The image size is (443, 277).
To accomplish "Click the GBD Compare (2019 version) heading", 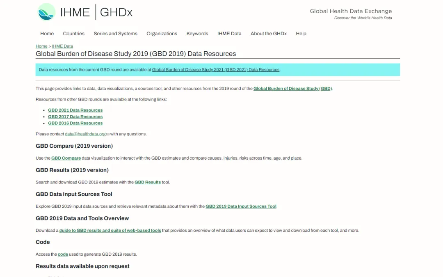I will [74, 146].
